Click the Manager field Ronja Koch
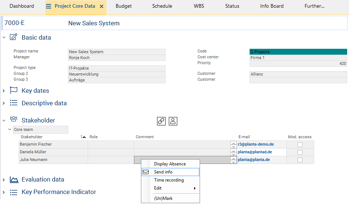The width and height of the screenshot is (349, 205). point(117,58)
